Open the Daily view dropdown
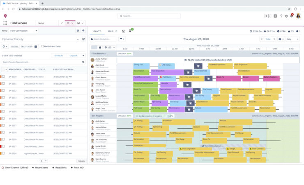This screenshot has height=185, width=304. coord(292,39)
